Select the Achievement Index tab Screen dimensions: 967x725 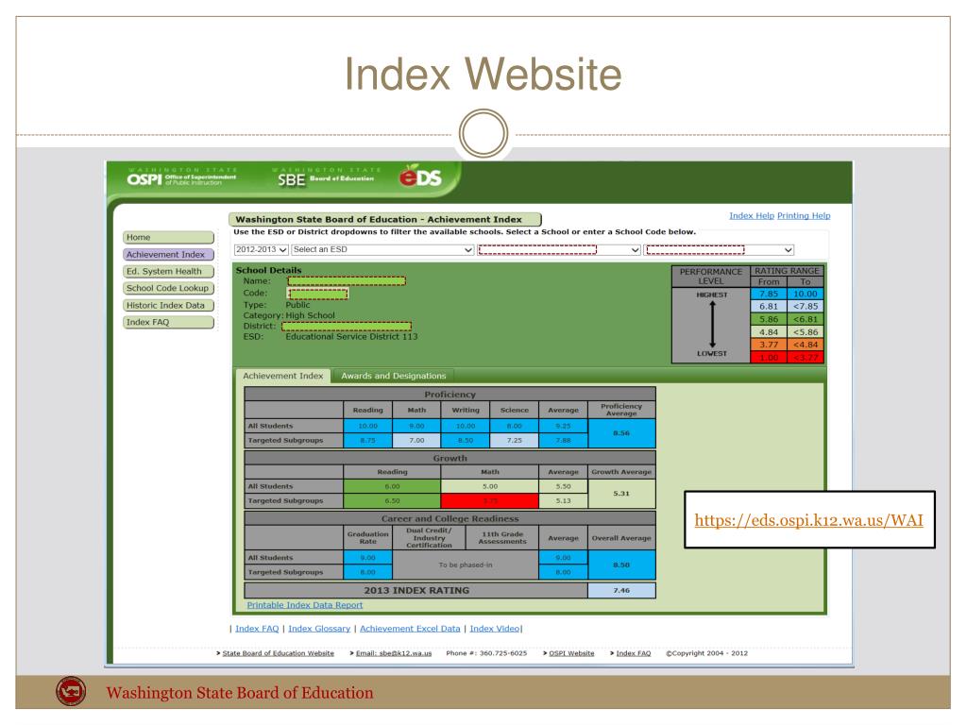point(283,376)
